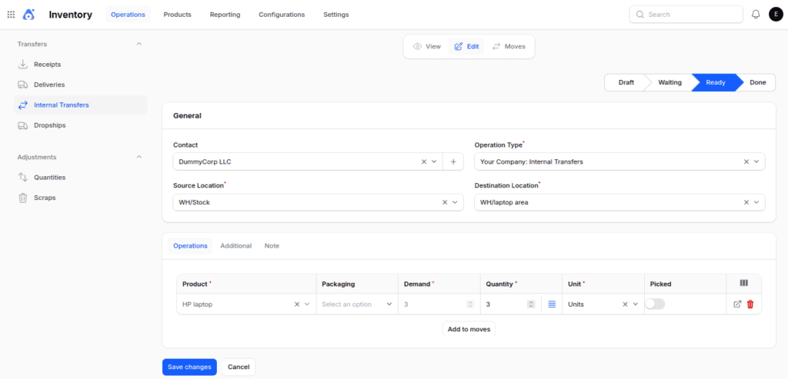This screenshot has width=788, height=379.
Task: Click the Quantities up-down arrows icon
Action: (22, 178)
